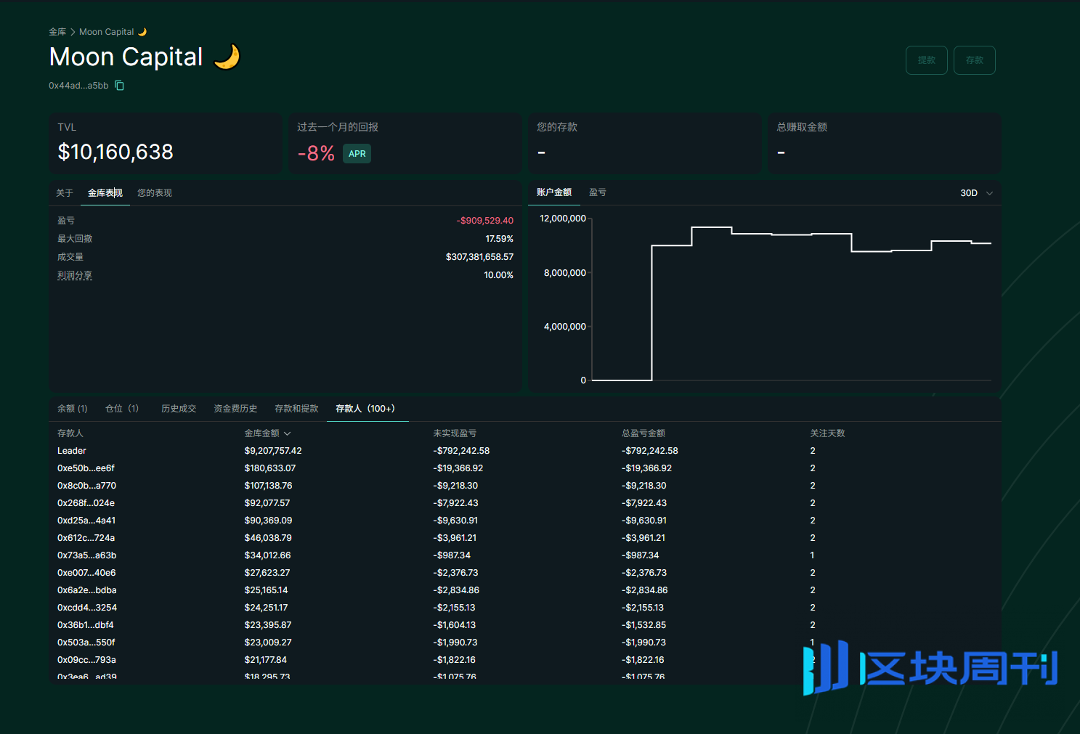Click the 最大回撤 value 17.59%
The image size is (1080, 734).
(x=500, y=239)
